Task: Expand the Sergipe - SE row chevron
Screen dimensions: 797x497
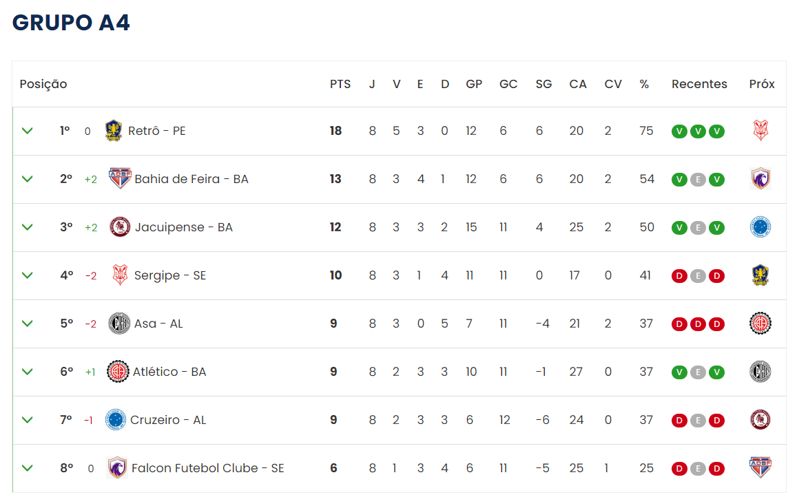Action: (x=28, y=275)
